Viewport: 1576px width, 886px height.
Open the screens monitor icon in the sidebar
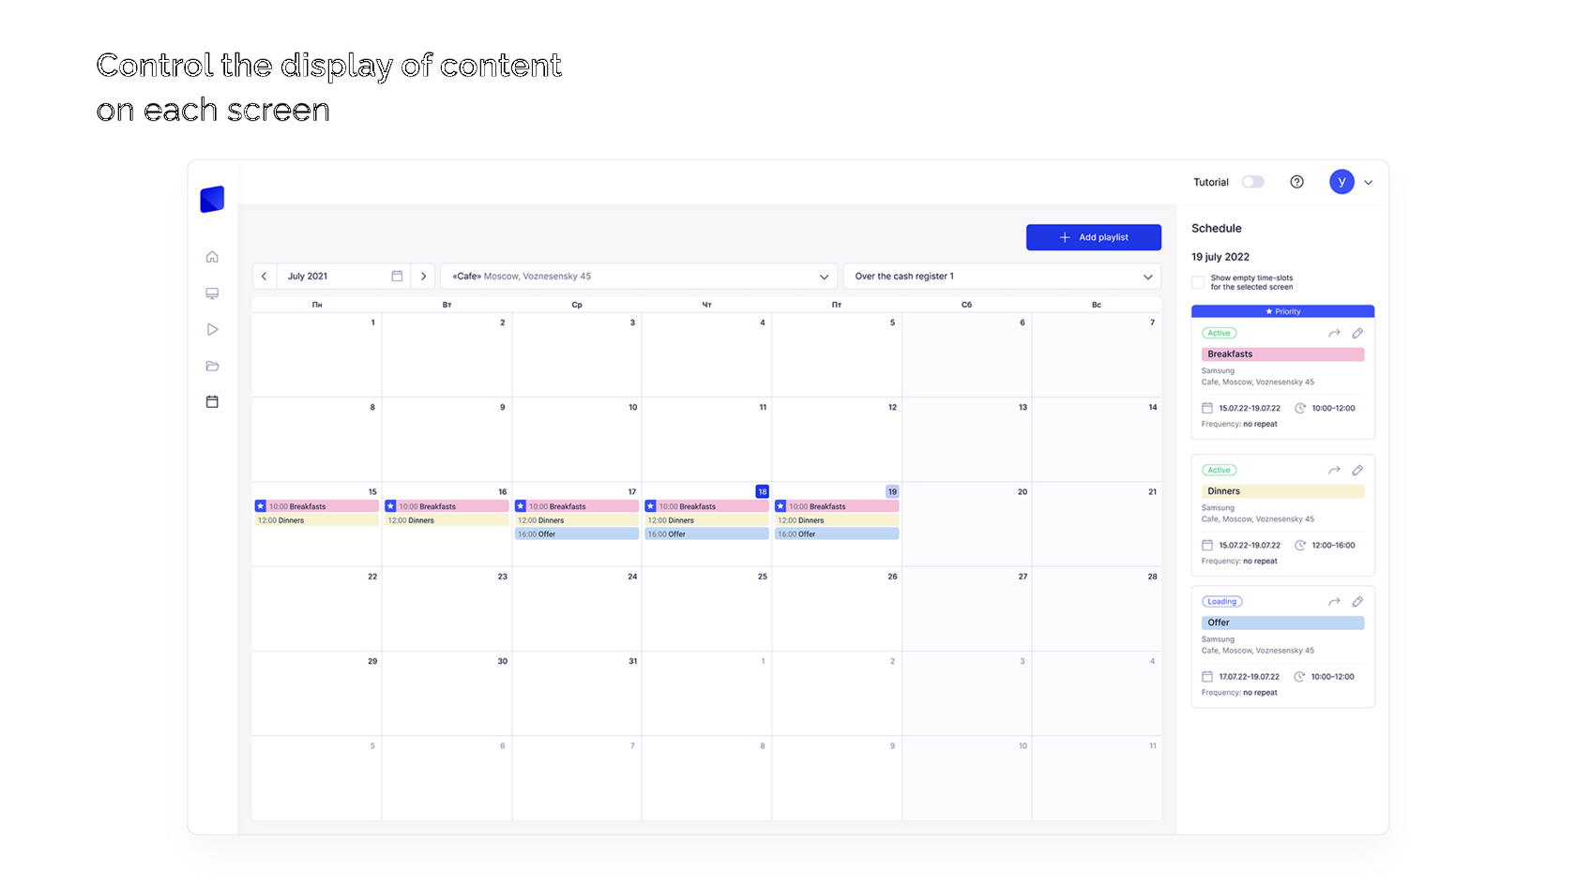pyautogui.click(x=212, y=293)
